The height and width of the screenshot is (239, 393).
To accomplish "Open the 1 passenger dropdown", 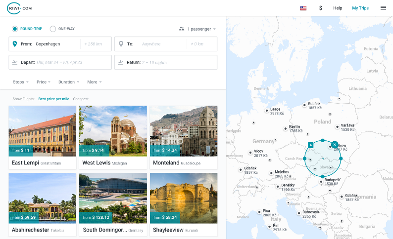I will 198,29.
